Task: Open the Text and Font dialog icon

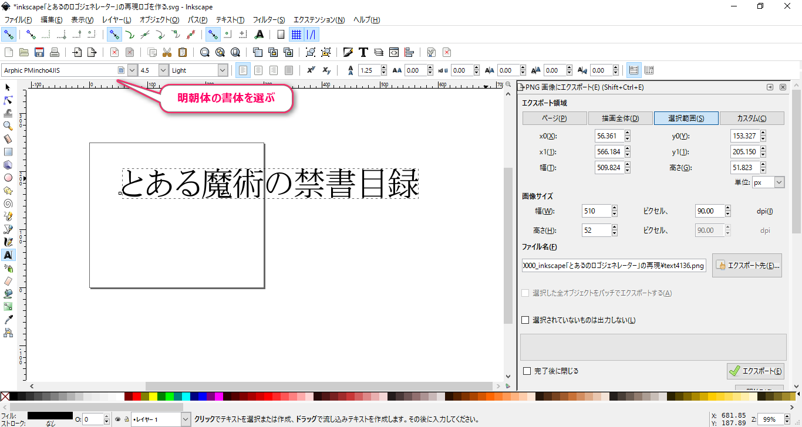Action: (363, 52)
